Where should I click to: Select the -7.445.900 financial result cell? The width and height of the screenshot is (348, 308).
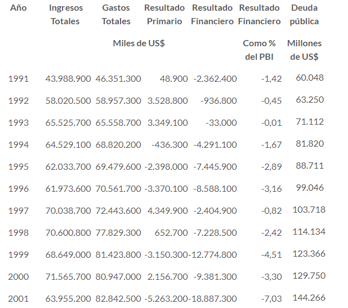click(x=215, y=166)
